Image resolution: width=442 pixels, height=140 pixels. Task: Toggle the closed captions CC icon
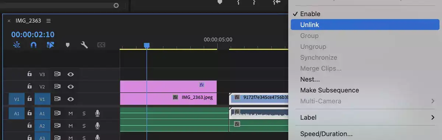pyautogui.click(x=101, y=45)
